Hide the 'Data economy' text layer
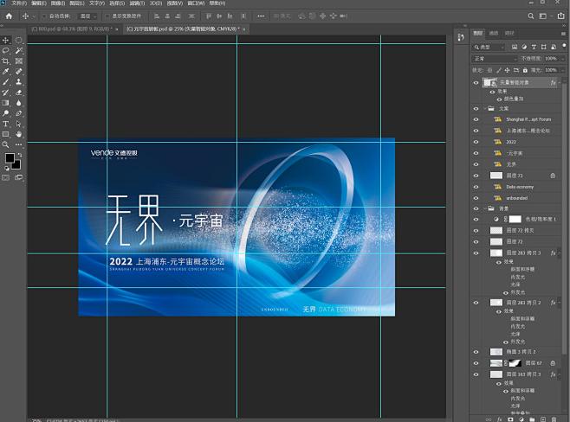Screen dimensions: 570x422 (x=476, y=186)
